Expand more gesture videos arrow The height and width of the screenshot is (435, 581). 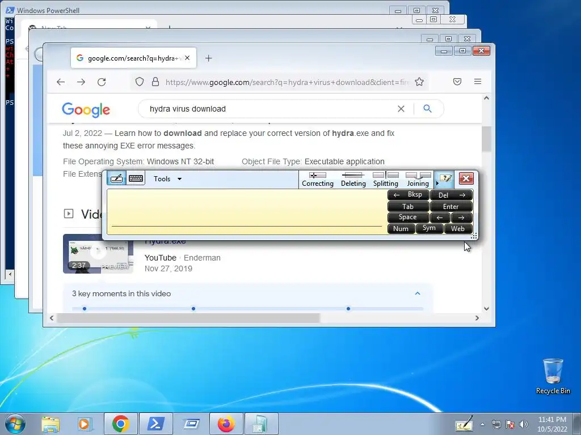point(437,183)
